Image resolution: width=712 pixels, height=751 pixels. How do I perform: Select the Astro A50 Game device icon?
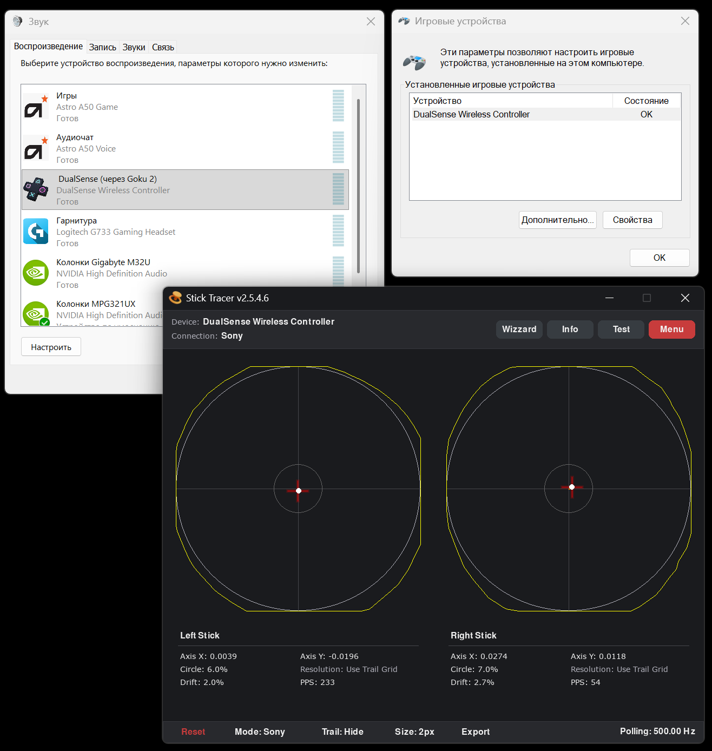click(36, 107)
